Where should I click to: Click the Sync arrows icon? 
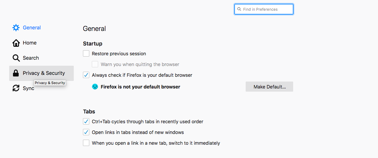tap(16, 88)
